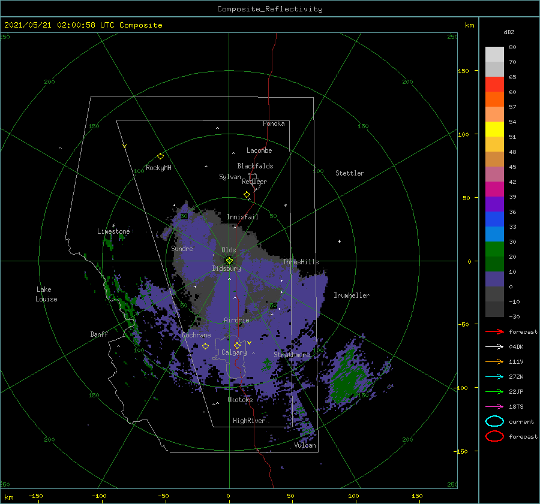Select the cyan 27ZW arrow icon
The height and width of the screenshot is (504, 540).
[494, 376]
